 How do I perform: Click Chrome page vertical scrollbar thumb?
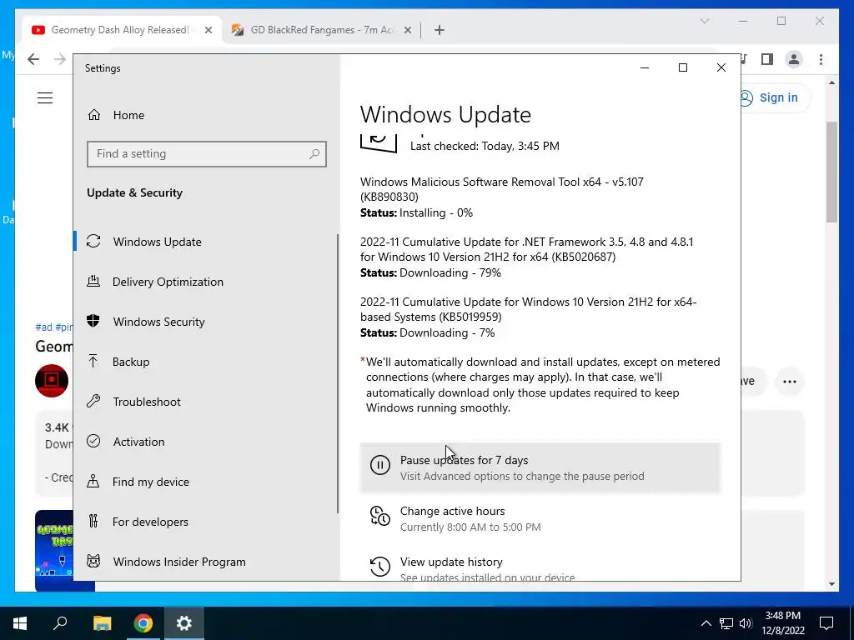pyautogui.click(x=831, y=172)
